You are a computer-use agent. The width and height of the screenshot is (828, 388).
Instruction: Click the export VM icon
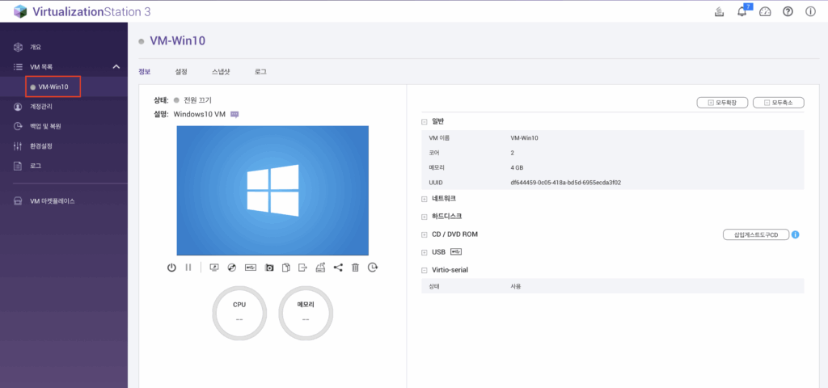(302, 268)
